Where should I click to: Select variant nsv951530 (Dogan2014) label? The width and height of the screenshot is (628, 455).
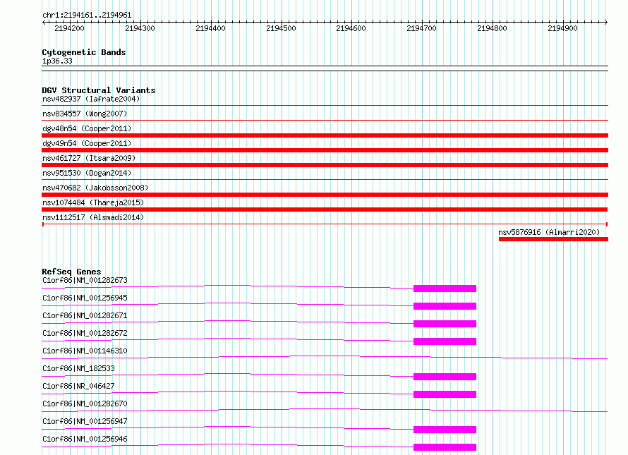(x=87, y=173)
